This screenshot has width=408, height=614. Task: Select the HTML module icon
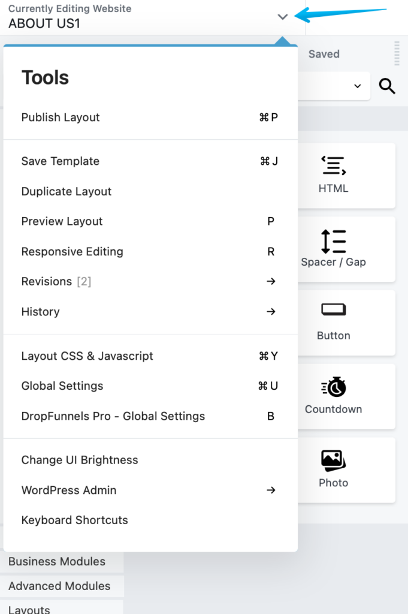(333, 165)
